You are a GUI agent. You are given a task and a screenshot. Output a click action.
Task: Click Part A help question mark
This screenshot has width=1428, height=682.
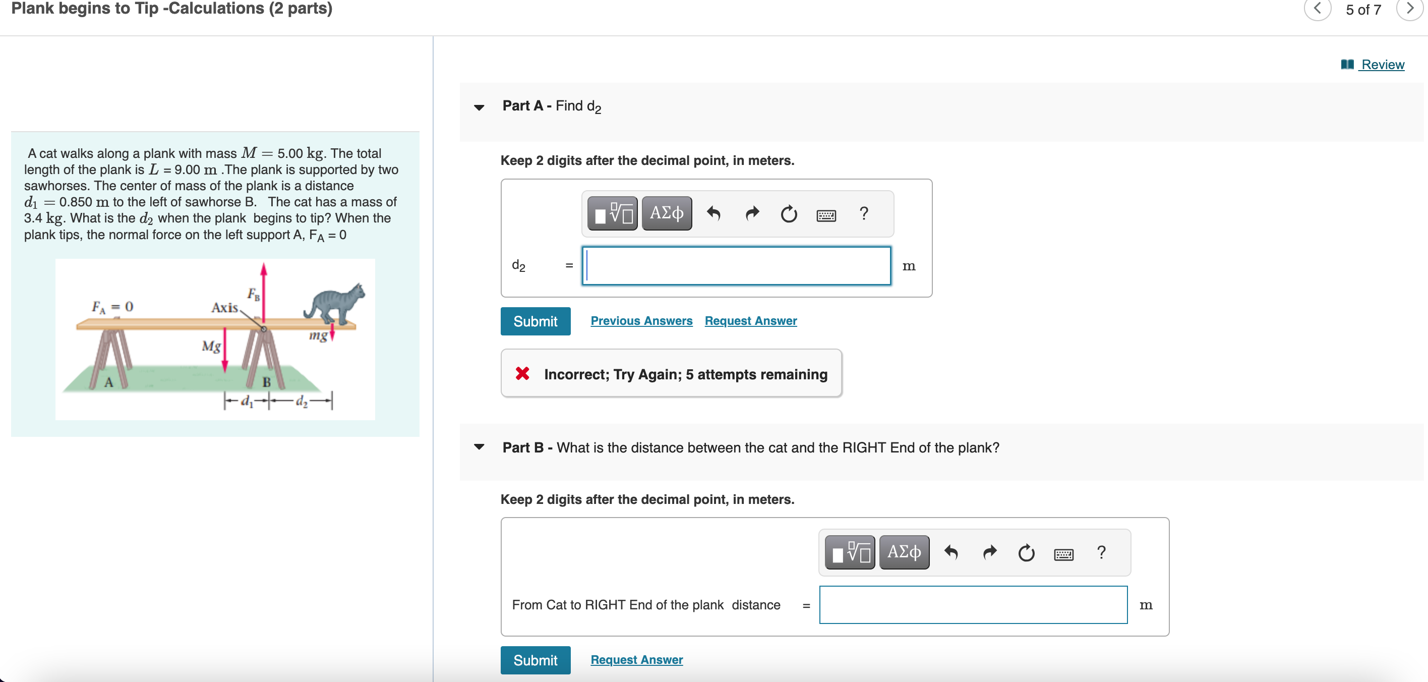(864, 213)
